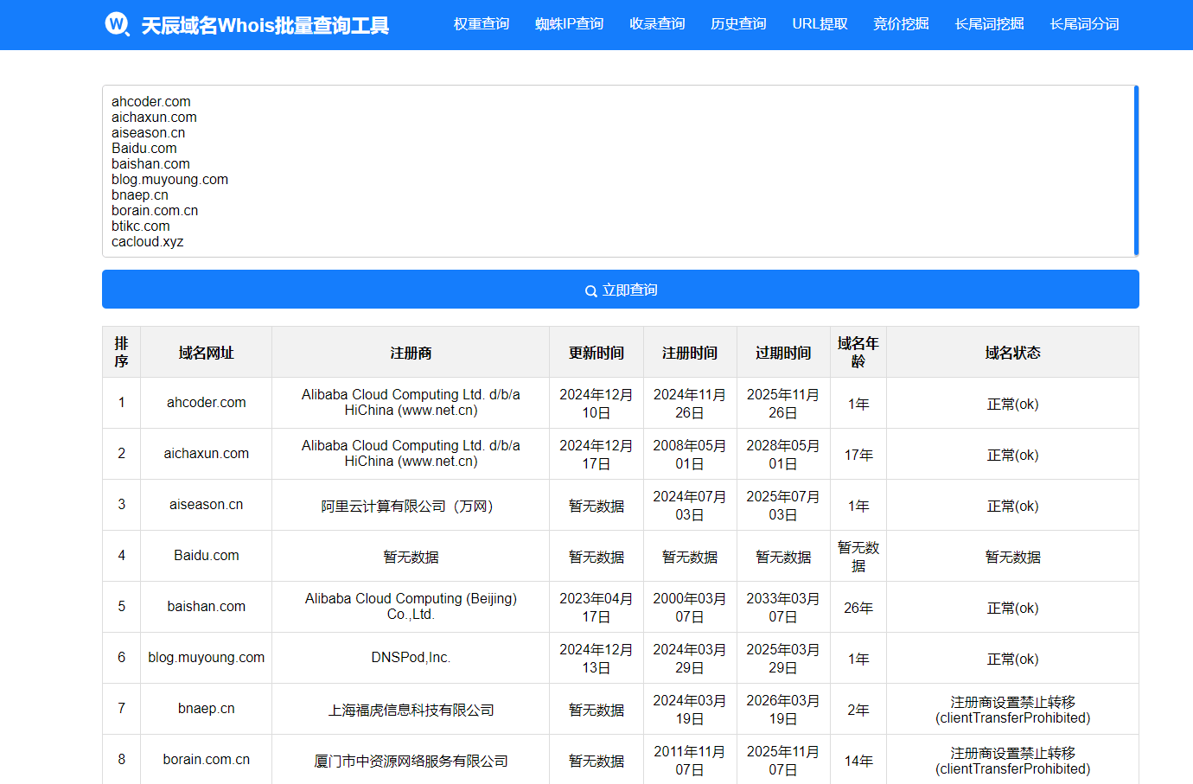Go to 收录查询 page

point(657,24)
